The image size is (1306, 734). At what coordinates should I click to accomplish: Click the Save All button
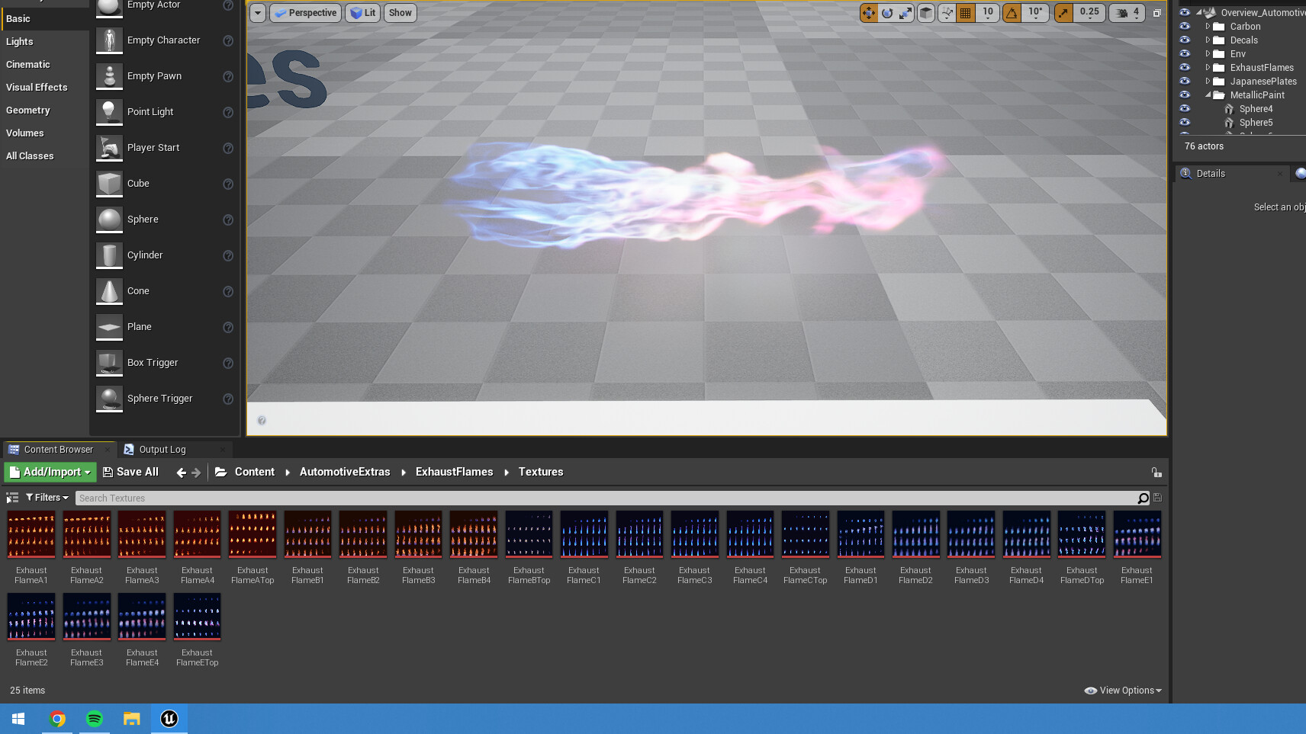click(x=130, y=472)
